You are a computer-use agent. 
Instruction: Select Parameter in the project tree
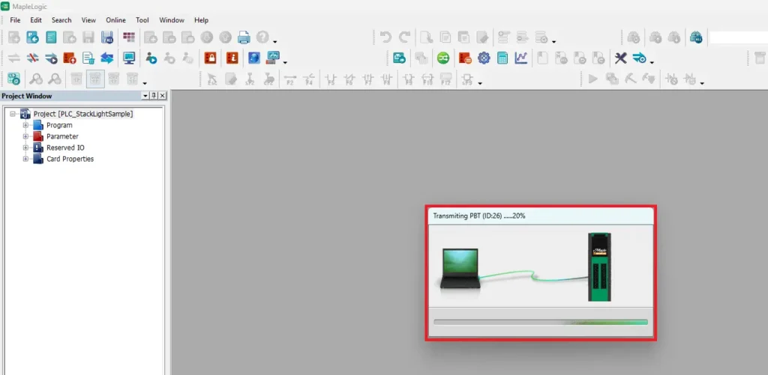[x=62, y=136]
